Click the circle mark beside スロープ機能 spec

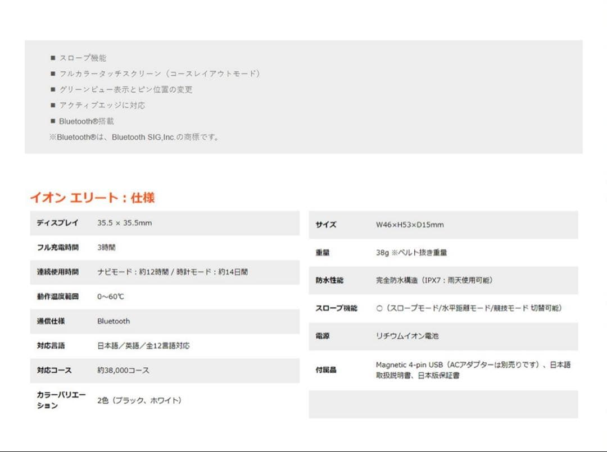click(x=380, y=308)
